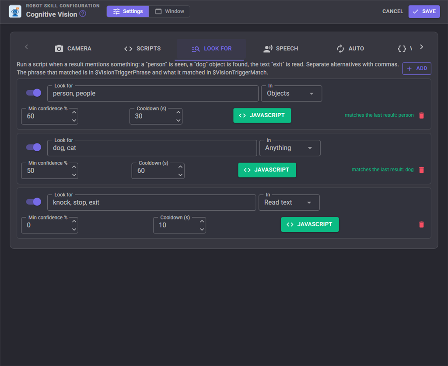Turn off the 'knock, stop, exit' rule toggle
The width and height of the screenshot is (448, 366).
pos(34,202)
